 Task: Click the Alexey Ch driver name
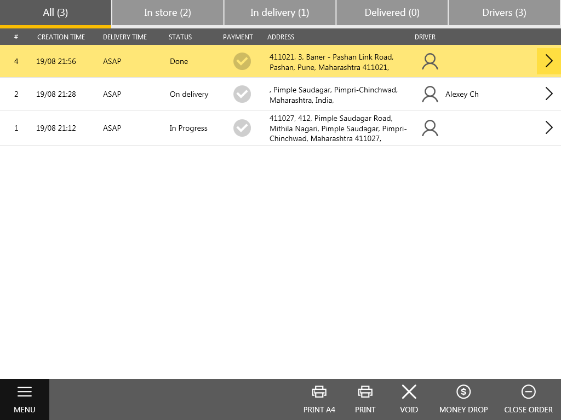point(462,94)
